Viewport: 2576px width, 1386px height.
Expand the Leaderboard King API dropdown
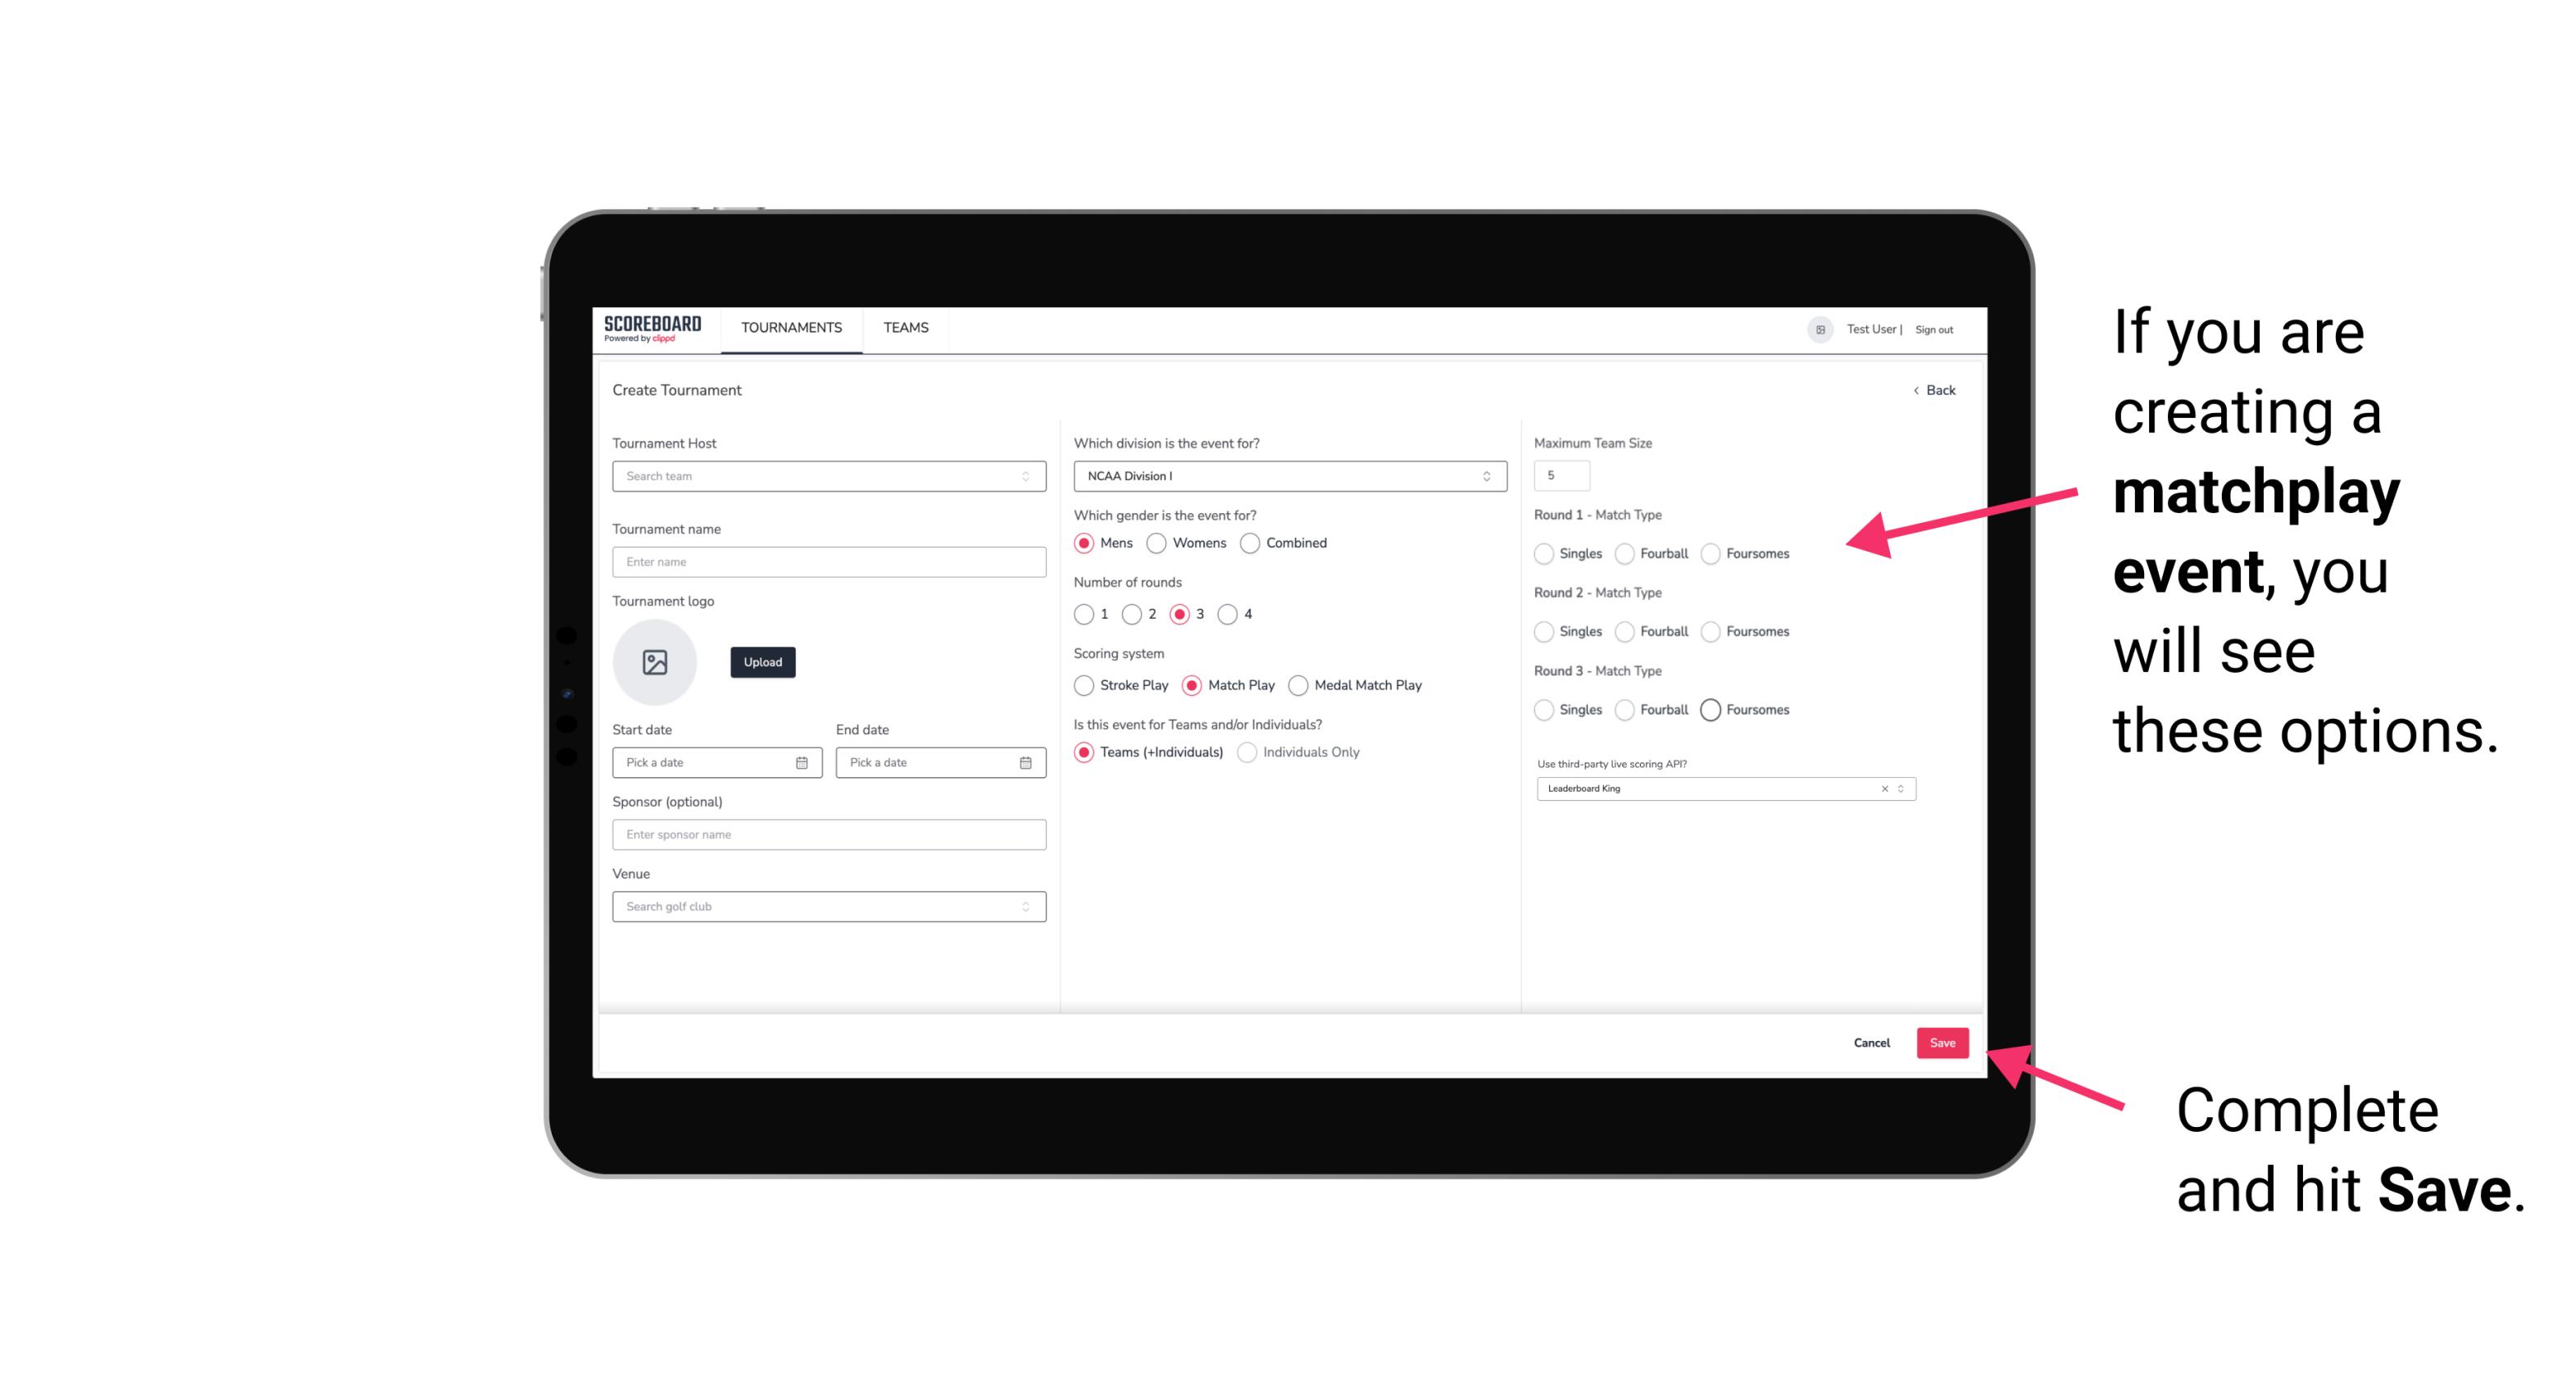click(x=1899, y=788)
